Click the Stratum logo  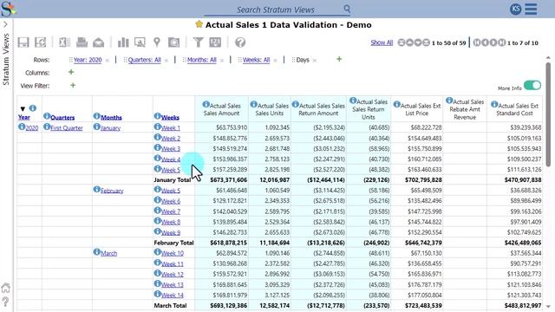[8, 9]
